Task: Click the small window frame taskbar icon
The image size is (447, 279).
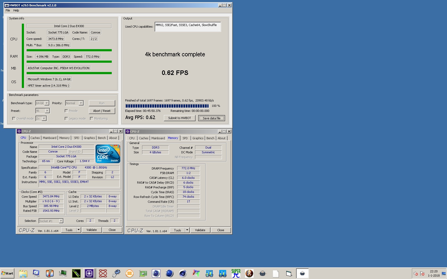Action: tap(289, 273)
